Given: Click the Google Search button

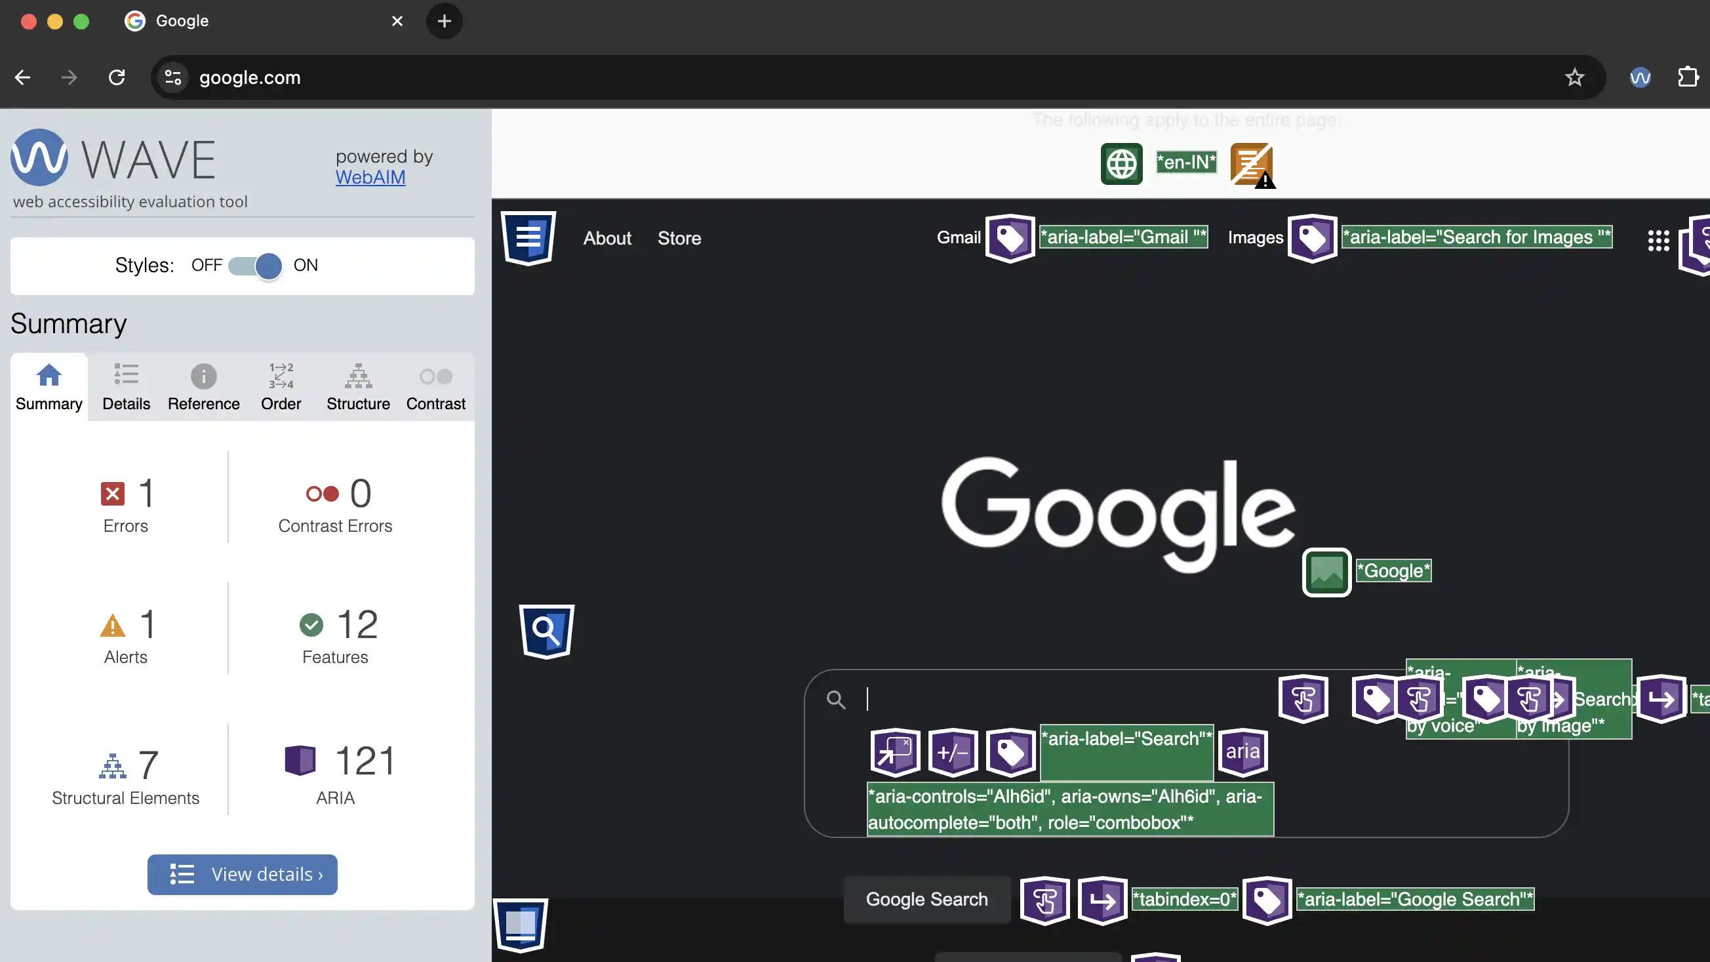Looking at the screenshot, I should (x=926, y=900).
